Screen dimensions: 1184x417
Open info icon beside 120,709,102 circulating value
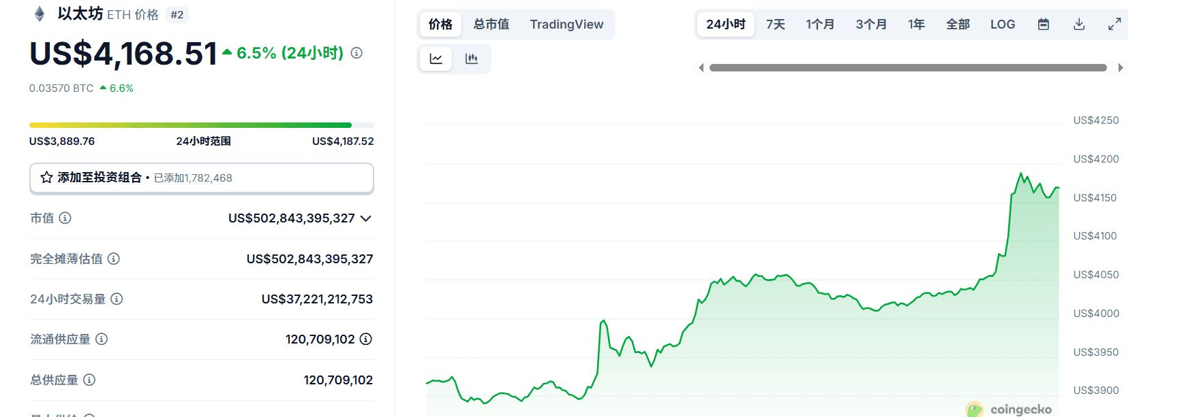366,339
